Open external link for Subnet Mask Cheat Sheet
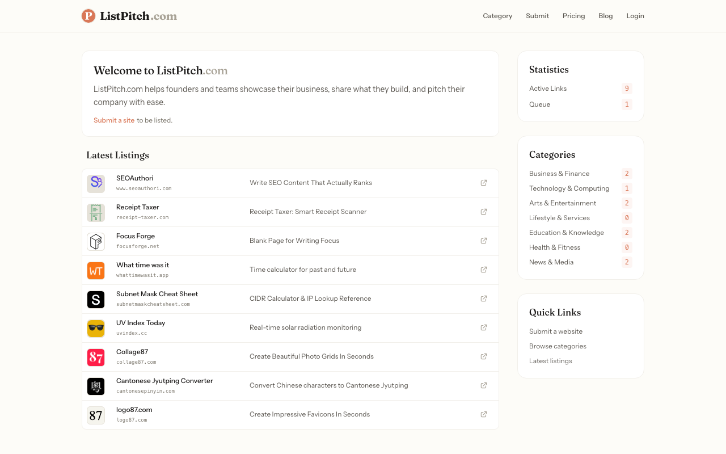 tap(484, 299)
